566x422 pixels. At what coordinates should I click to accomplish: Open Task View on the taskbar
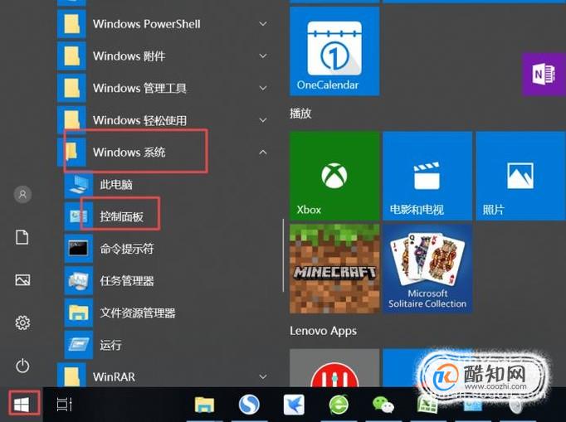tap(65, 405)
